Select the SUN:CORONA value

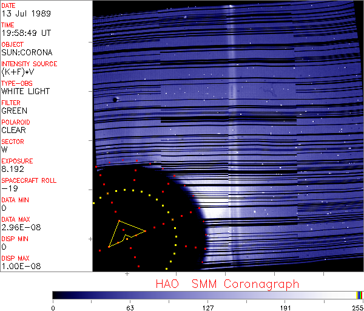tap(27, 52)
